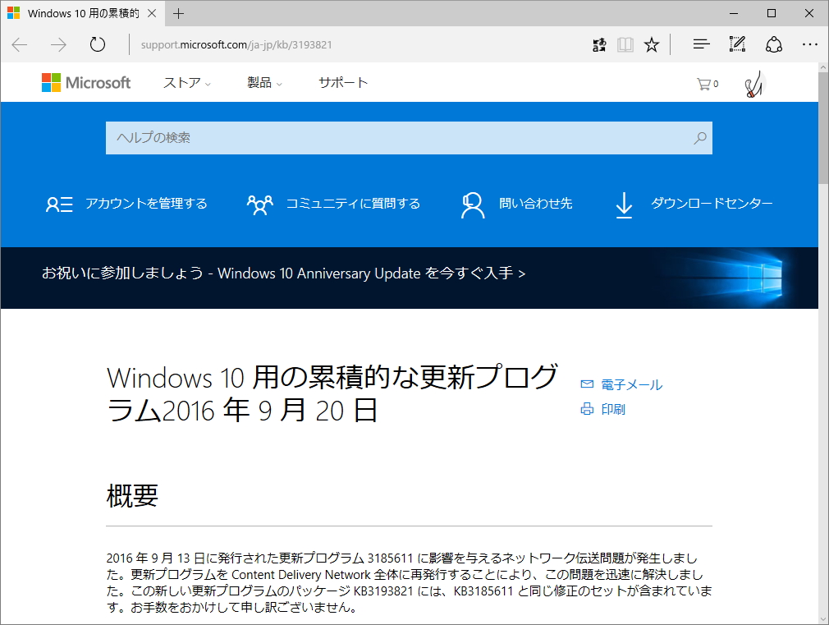Image resolution: width=829 pixels, height=625 pixels.
Task: Open the Share icon in toolbar
Action: [x=773, y=44]
